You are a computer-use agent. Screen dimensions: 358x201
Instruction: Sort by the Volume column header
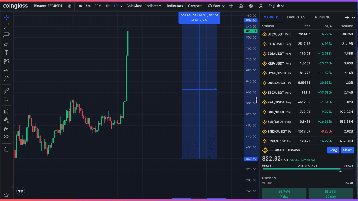pos(347,26)
